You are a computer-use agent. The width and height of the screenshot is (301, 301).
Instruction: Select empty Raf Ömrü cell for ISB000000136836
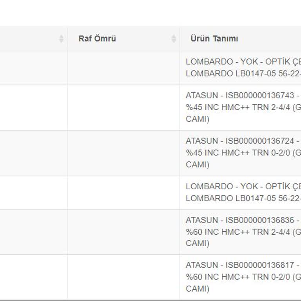pyautogui.click(x=123, y=232)
